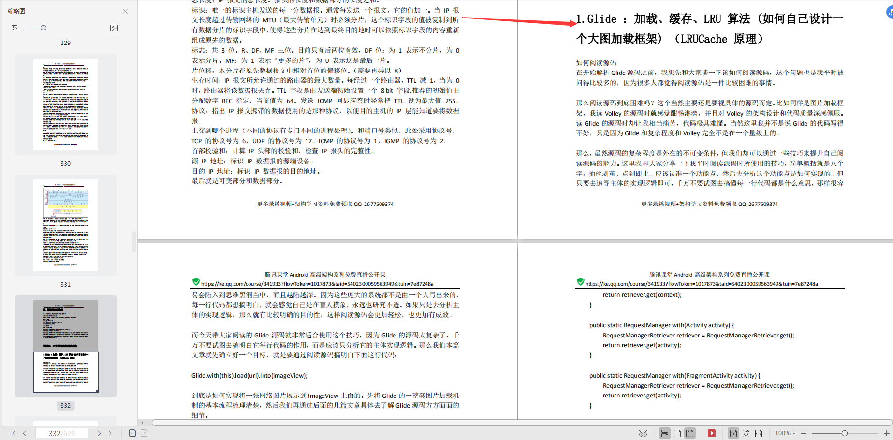The image size is (893, 440).
Task: Open the right page ke.qq.com course link
Action: click(x=702, y=284)
